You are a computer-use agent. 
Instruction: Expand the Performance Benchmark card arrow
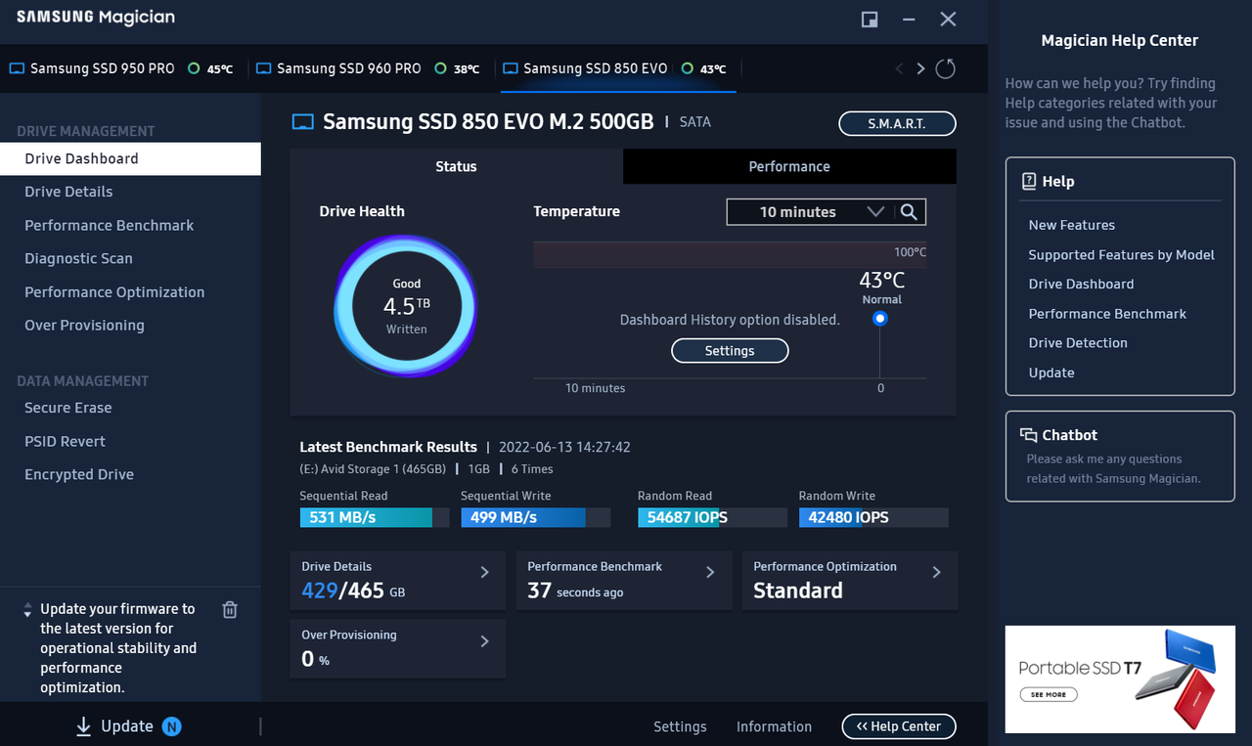pyautogui.click(x=710, y=572)
